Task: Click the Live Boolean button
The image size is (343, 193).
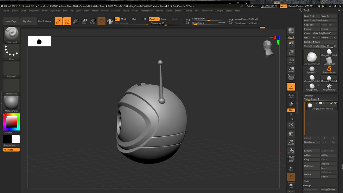Action: tap(44, 21)
